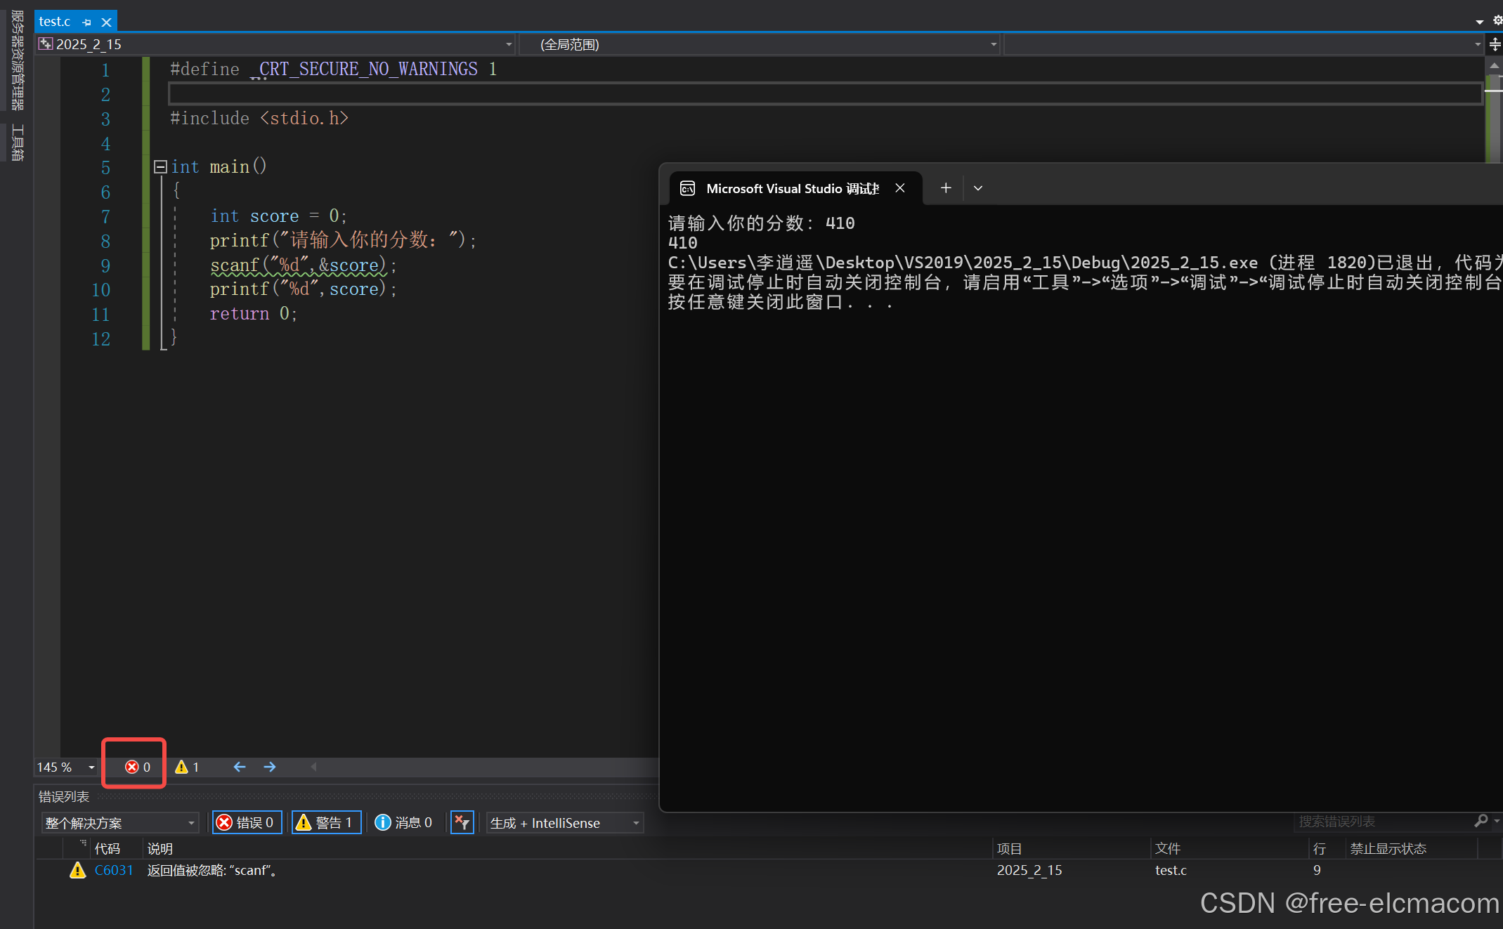Toggle the 警告 1 filter button
The image size is (1503, 929).
tap(325, 822)
